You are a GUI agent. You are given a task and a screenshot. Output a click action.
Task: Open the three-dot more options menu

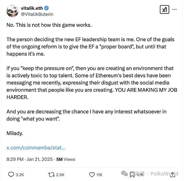click(174, 9)
